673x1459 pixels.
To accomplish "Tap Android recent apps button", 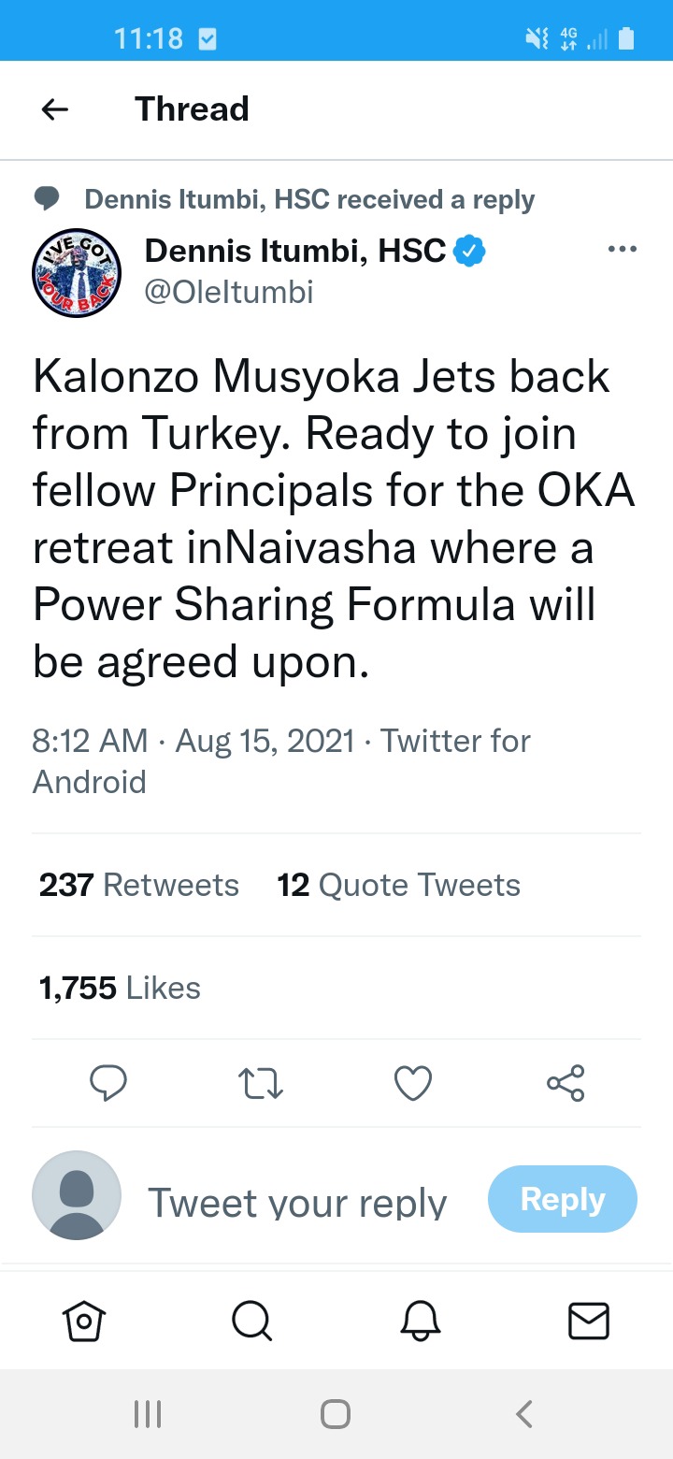I will (148, 1413).
